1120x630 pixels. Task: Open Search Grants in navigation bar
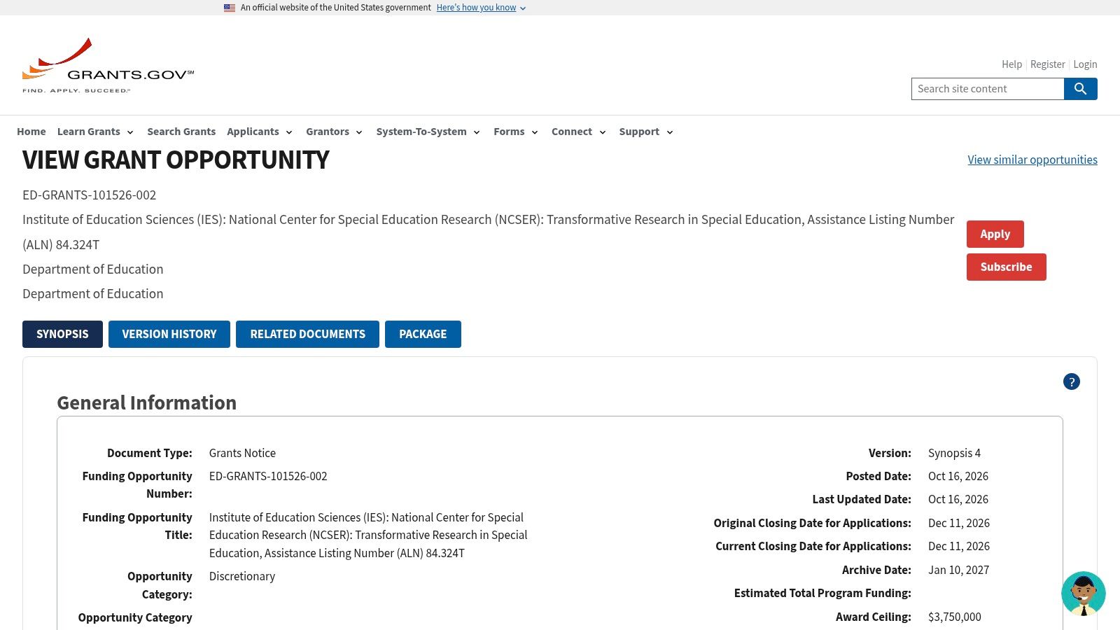[x=181, y=132]
